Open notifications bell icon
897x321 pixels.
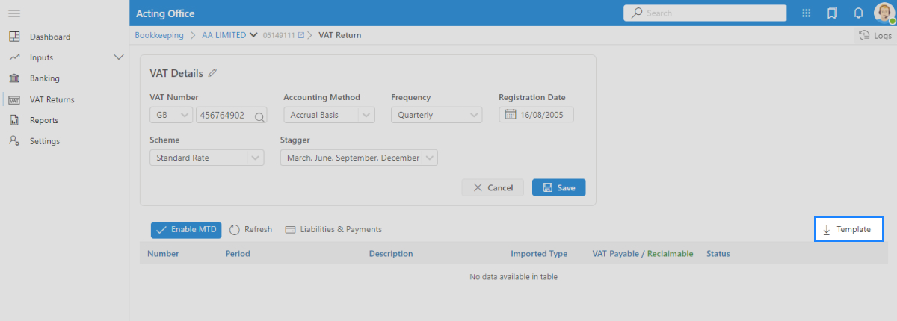tap(858, 13)
